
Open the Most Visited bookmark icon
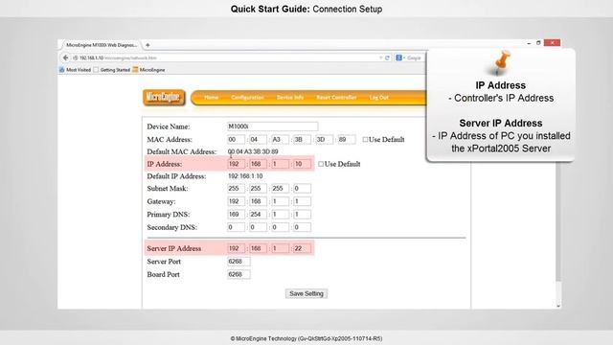point(61,70)
